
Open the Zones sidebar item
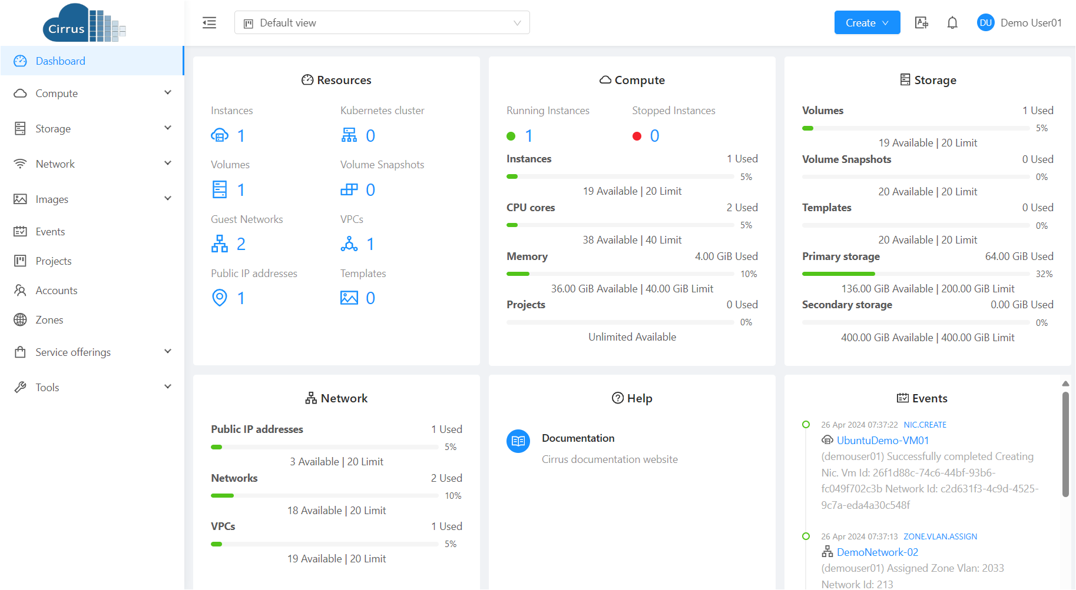49,320
